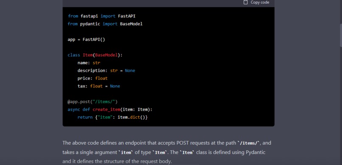The image size is (342, 165).
Task: Click the inline code 'item' in the paragraph
Action: 126,152
